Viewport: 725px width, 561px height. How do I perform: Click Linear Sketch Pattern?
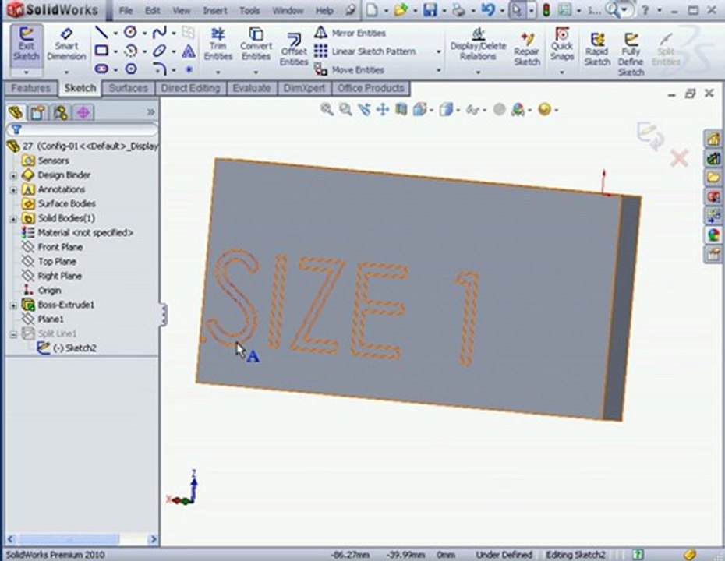point(366,51)
